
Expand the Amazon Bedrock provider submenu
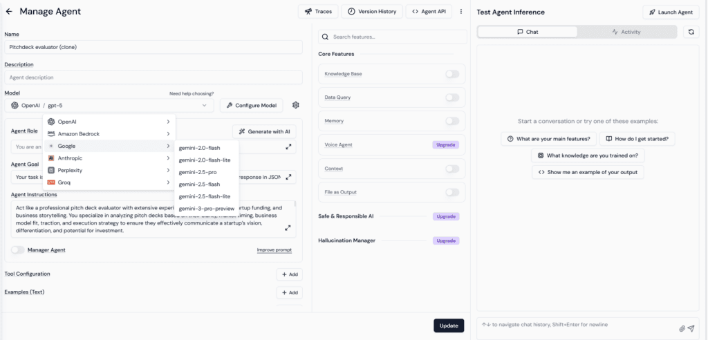coord(109,133)
